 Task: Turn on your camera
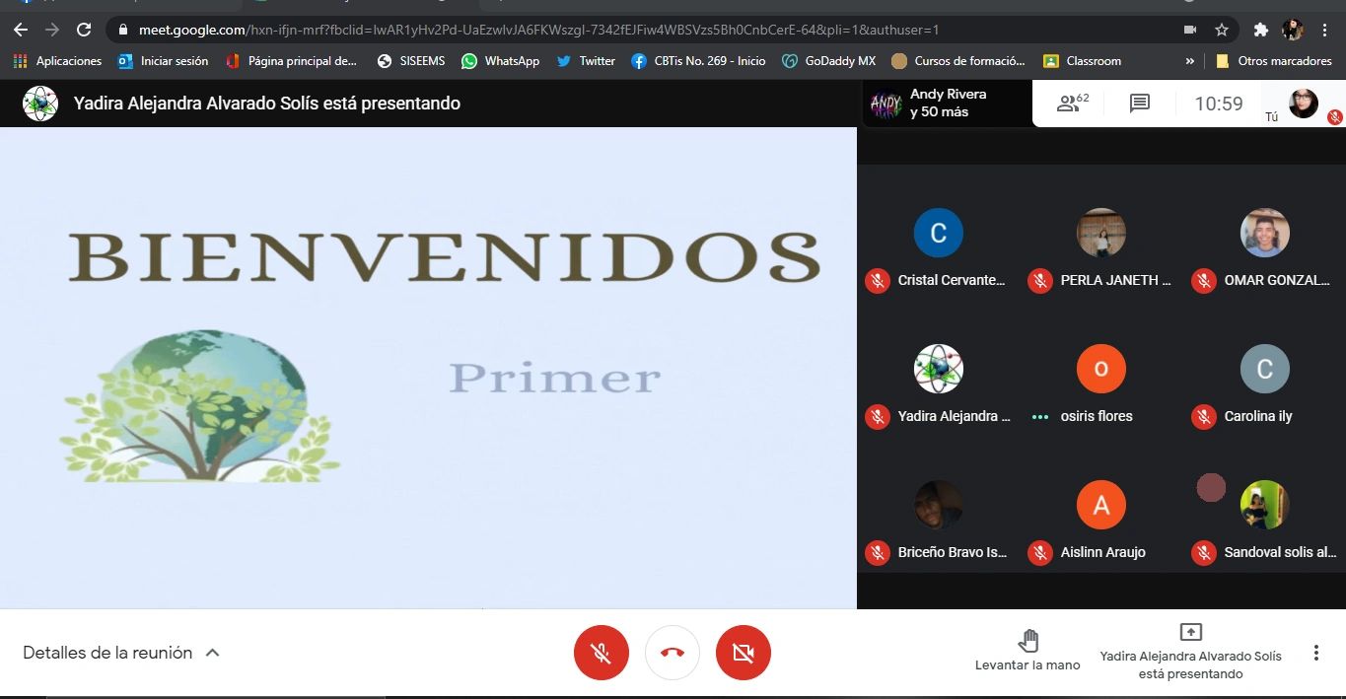[x=744, y=653]
